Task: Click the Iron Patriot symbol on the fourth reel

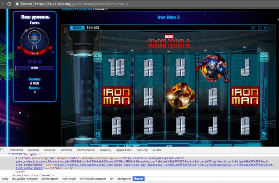Action: pos(212,68)
